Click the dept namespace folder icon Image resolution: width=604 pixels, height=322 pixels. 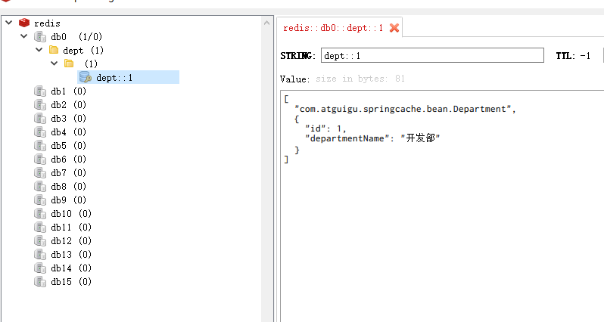tap(54, 50)
